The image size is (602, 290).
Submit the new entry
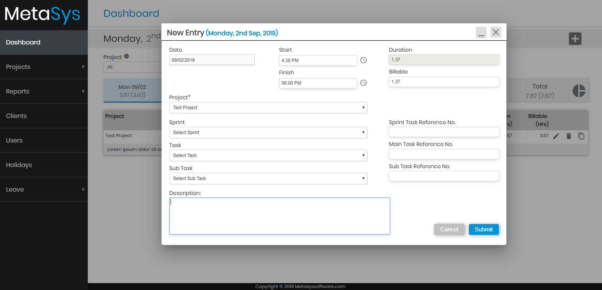(484, 229)
